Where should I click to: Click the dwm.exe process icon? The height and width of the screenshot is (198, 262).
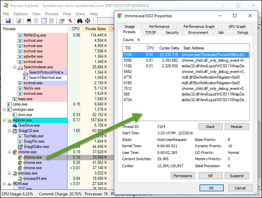coord(15,115)
